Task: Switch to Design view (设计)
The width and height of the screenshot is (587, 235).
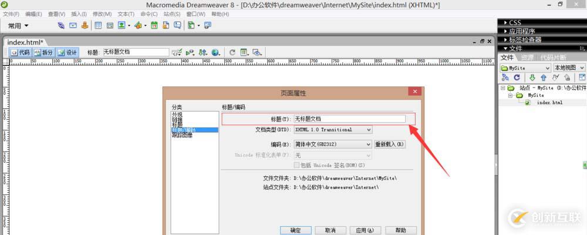Action: [x=68, y=52]
